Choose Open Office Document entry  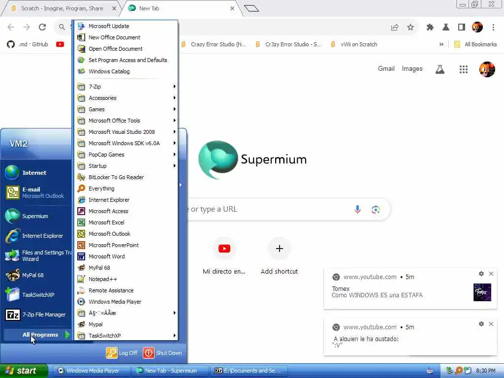(126, 49)
